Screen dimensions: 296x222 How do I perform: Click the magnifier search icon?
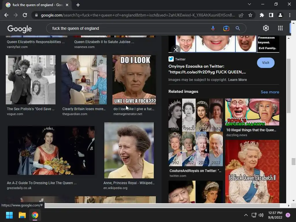238,28
